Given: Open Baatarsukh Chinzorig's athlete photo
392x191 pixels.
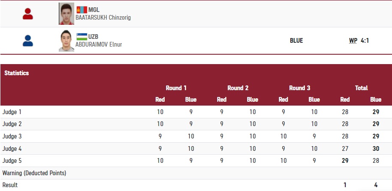Looking at the screenshot, I should pyautogui.click(x=66, y=14).
